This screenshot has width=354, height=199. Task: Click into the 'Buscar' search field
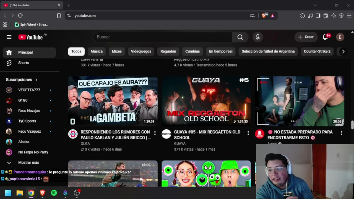(162, 37)
